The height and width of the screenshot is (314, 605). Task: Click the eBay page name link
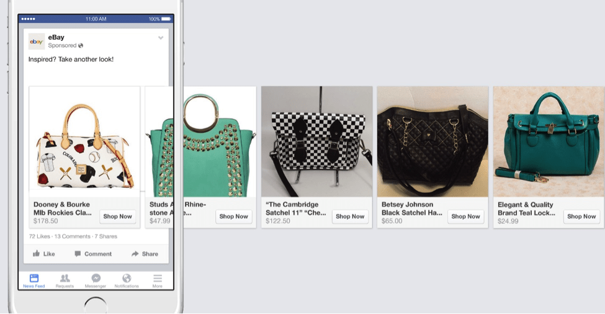(56, 37)
